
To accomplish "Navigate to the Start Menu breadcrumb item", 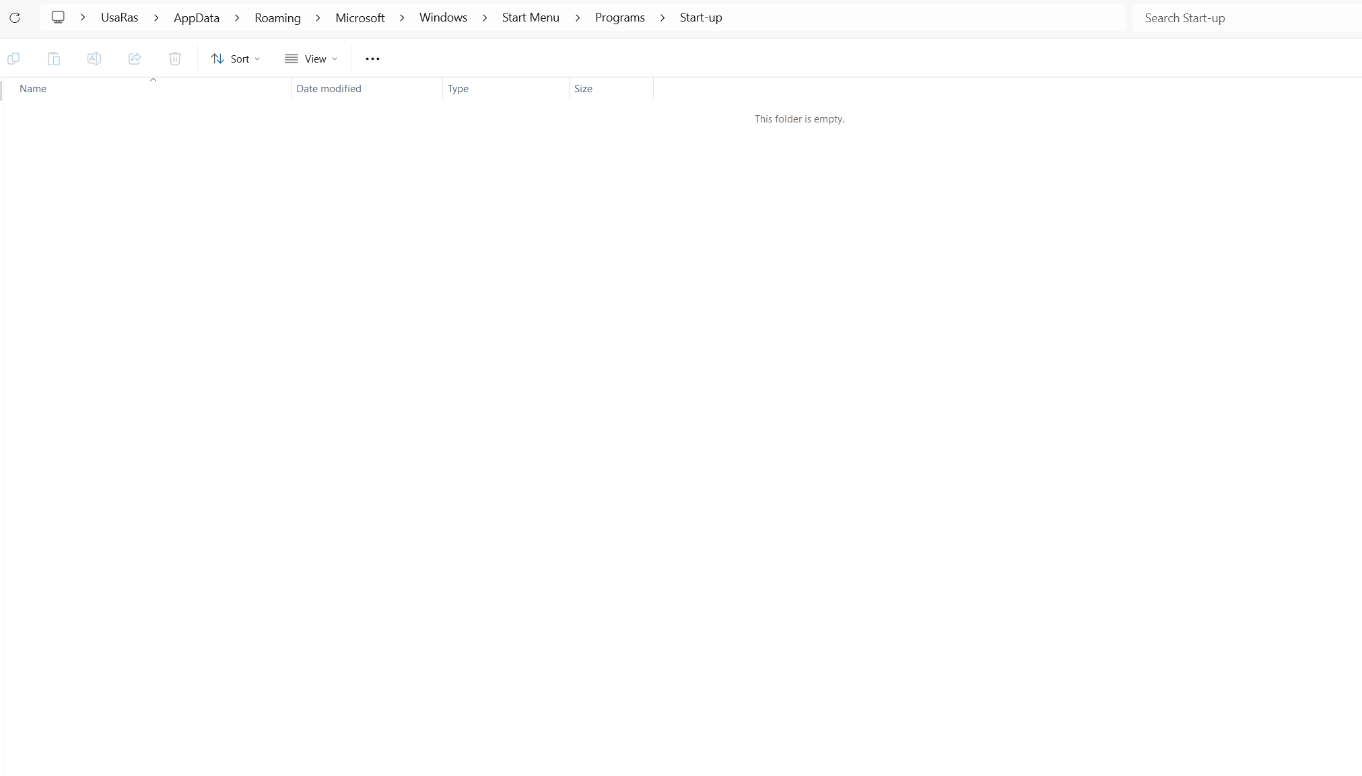I will [x=531, y=17].
